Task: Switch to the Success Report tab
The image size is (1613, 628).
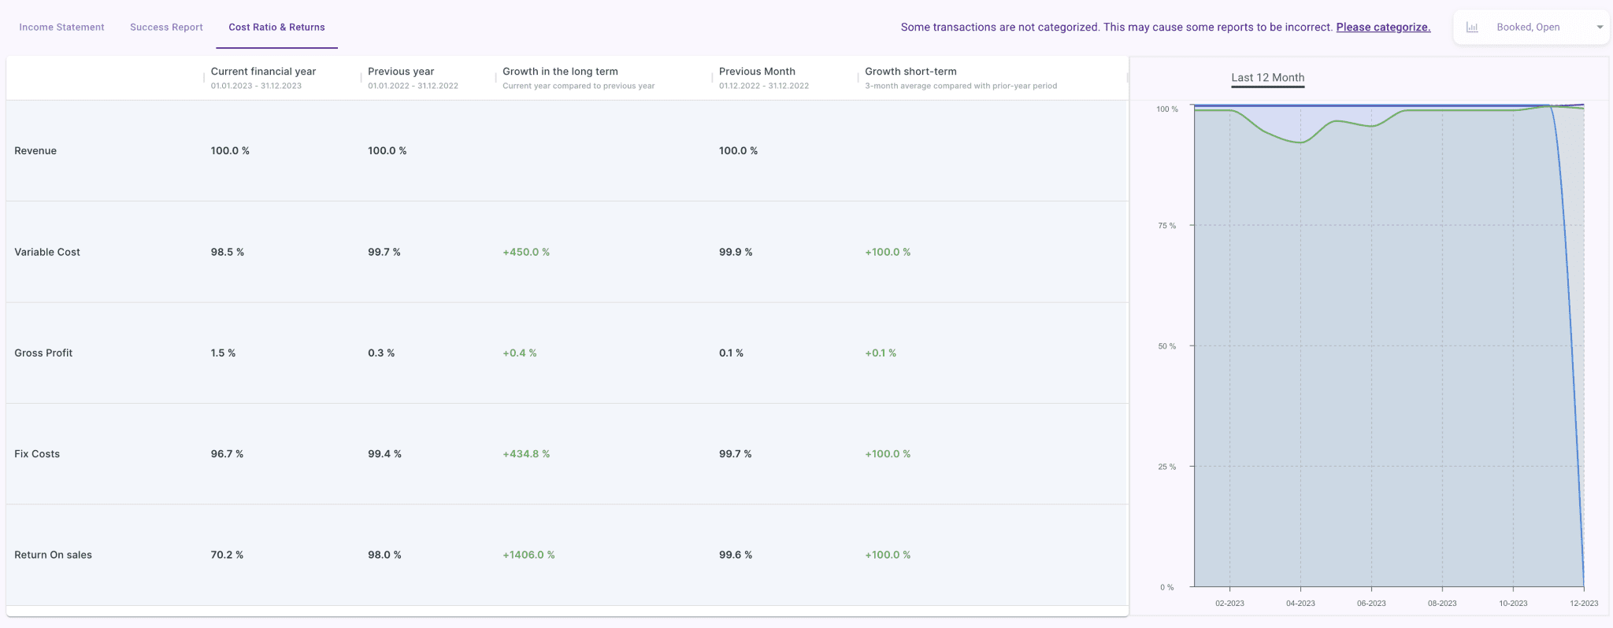Action: (166, 27)
